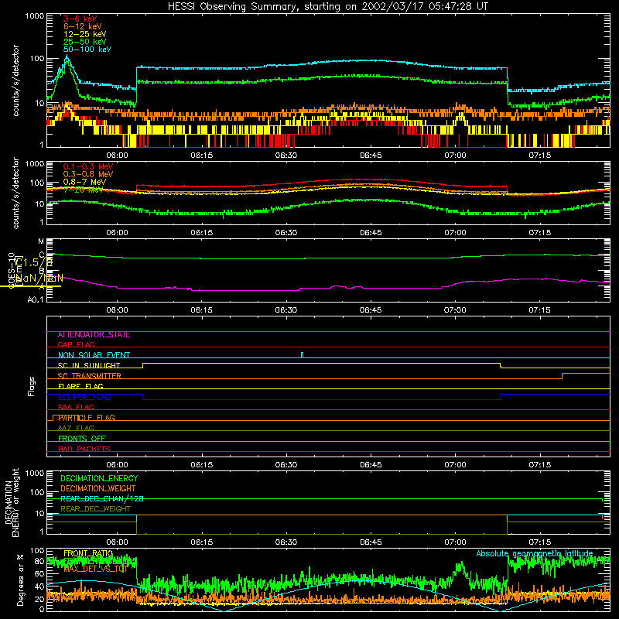
Task: Click the SC_TRANSMITTER flag label
Action: pos(89,376)
